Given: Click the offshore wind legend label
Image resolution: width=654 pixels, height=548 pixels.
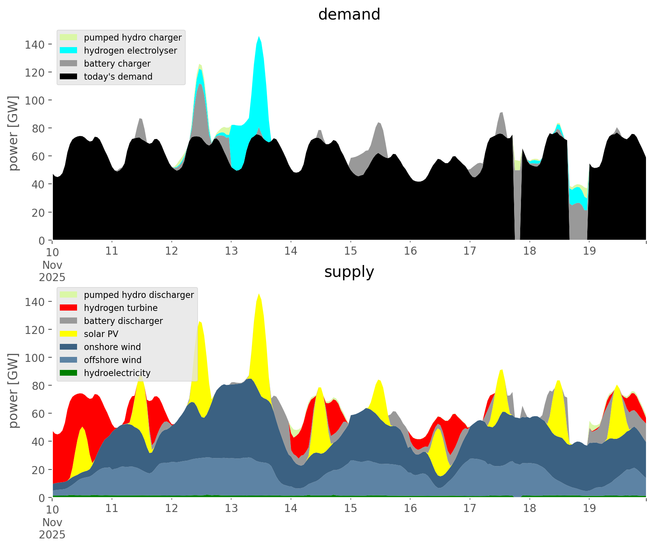Looking at the screenshot, I should (112, 360).
